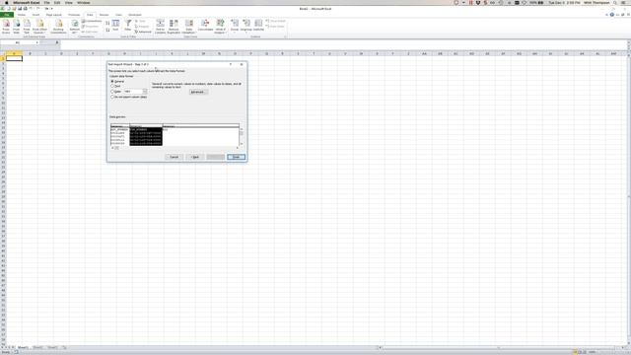Click the Connections button in ribbon
This screenshot has width=631, height=355.
pos(92,21)
